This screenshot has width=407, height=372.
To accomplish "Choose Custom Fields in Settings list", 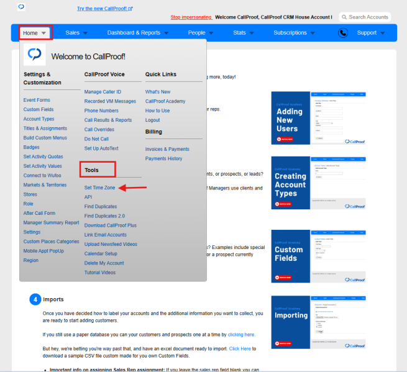I will pos(39,109).
